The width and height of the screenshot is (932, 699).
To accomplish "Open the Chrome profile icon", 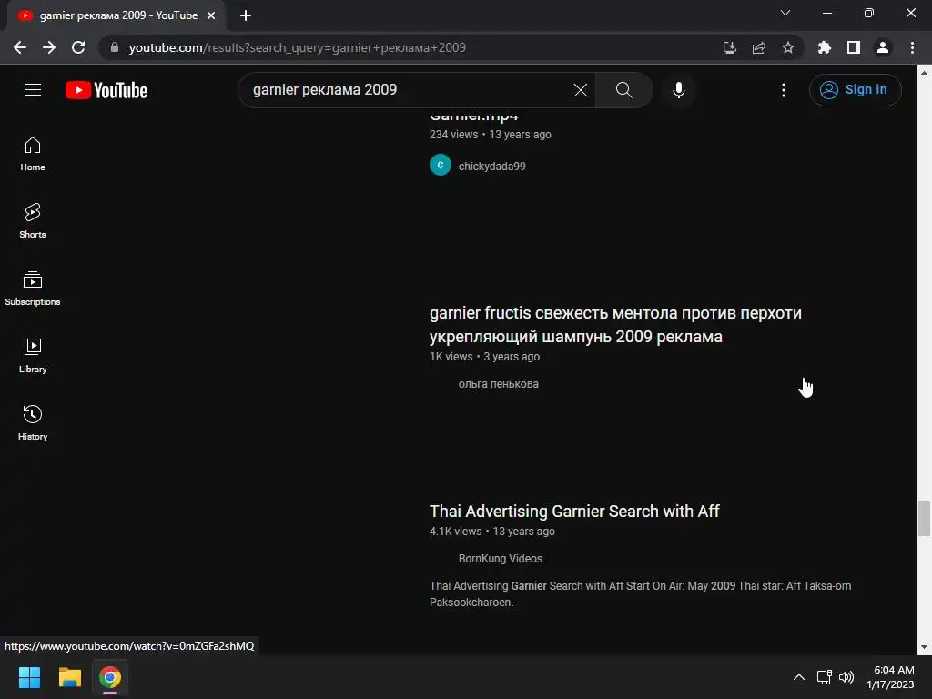I will tap(882, 47).
